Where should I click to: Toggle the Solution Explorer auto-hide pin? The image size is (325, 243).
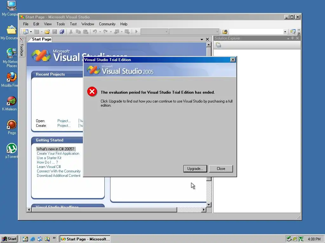coord(292,38)
